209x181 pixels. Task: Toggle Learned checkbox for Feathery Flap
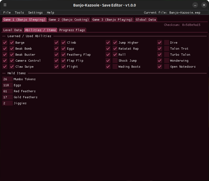tap(57, 55)
